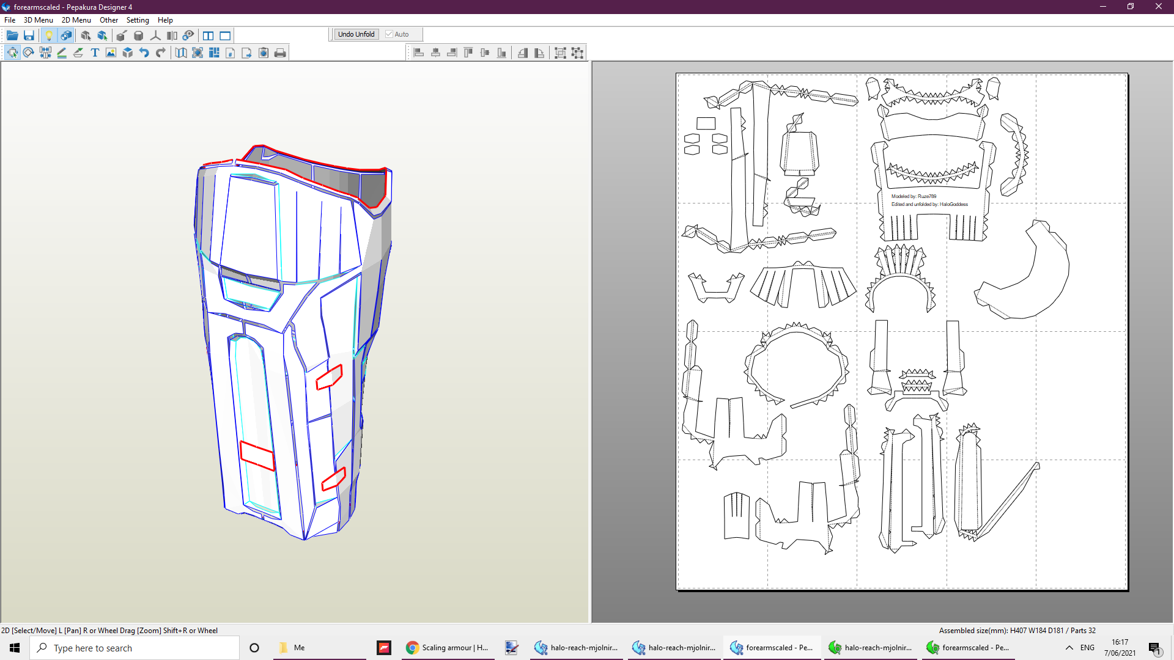1174x660 pixels.
Task: Select the Text input tool
Action: tap(95, 53)
